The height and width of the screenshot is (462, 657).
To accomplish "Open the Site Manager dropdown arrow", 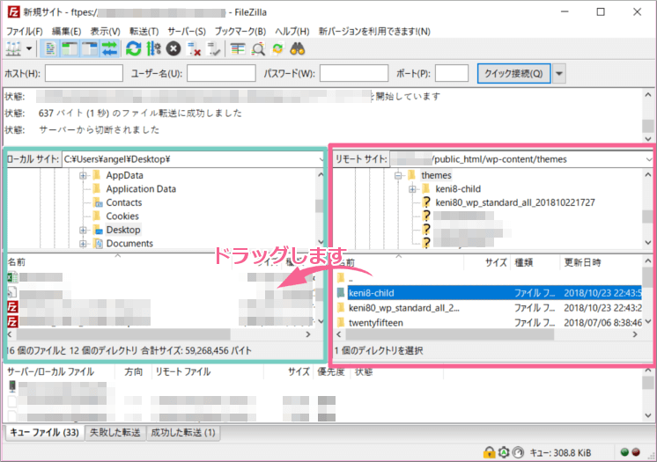I will click(29, 49).
